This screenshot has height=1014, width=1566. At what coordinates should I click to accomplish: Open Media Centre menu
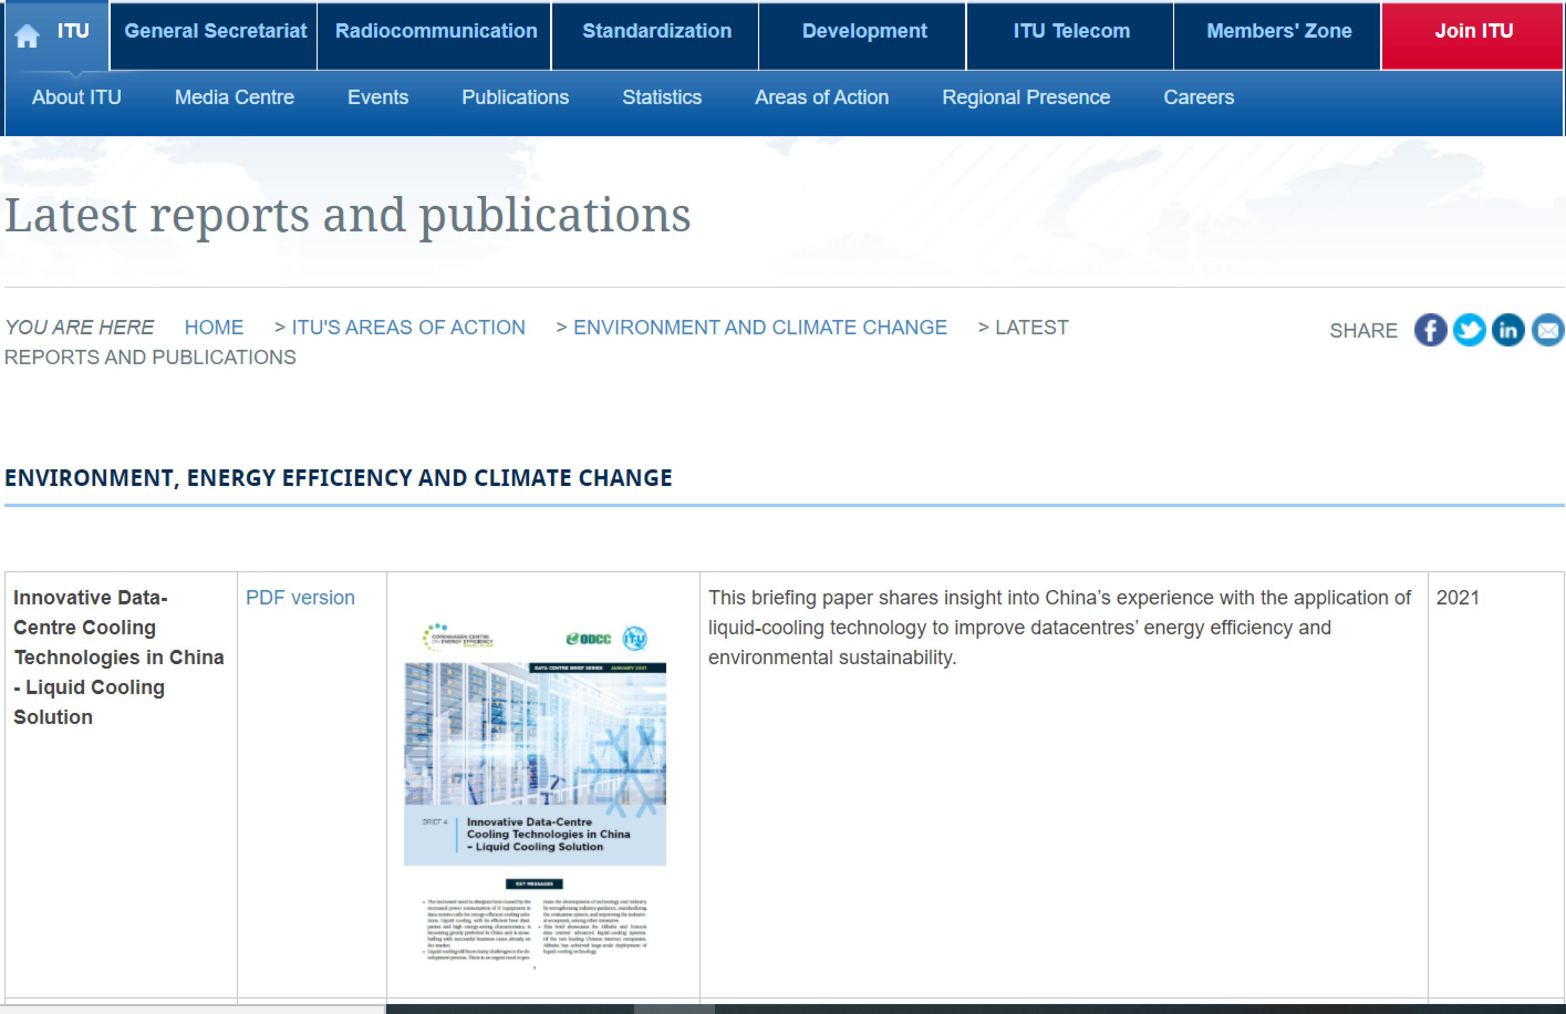234,97
